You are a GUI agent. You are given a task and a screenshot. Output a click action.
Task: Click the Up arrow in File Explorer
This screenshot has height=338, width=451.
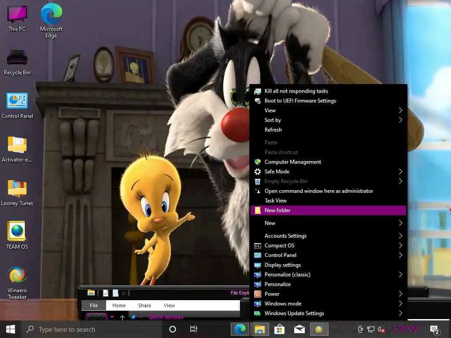pyautogui.click(x=122, y=317)
